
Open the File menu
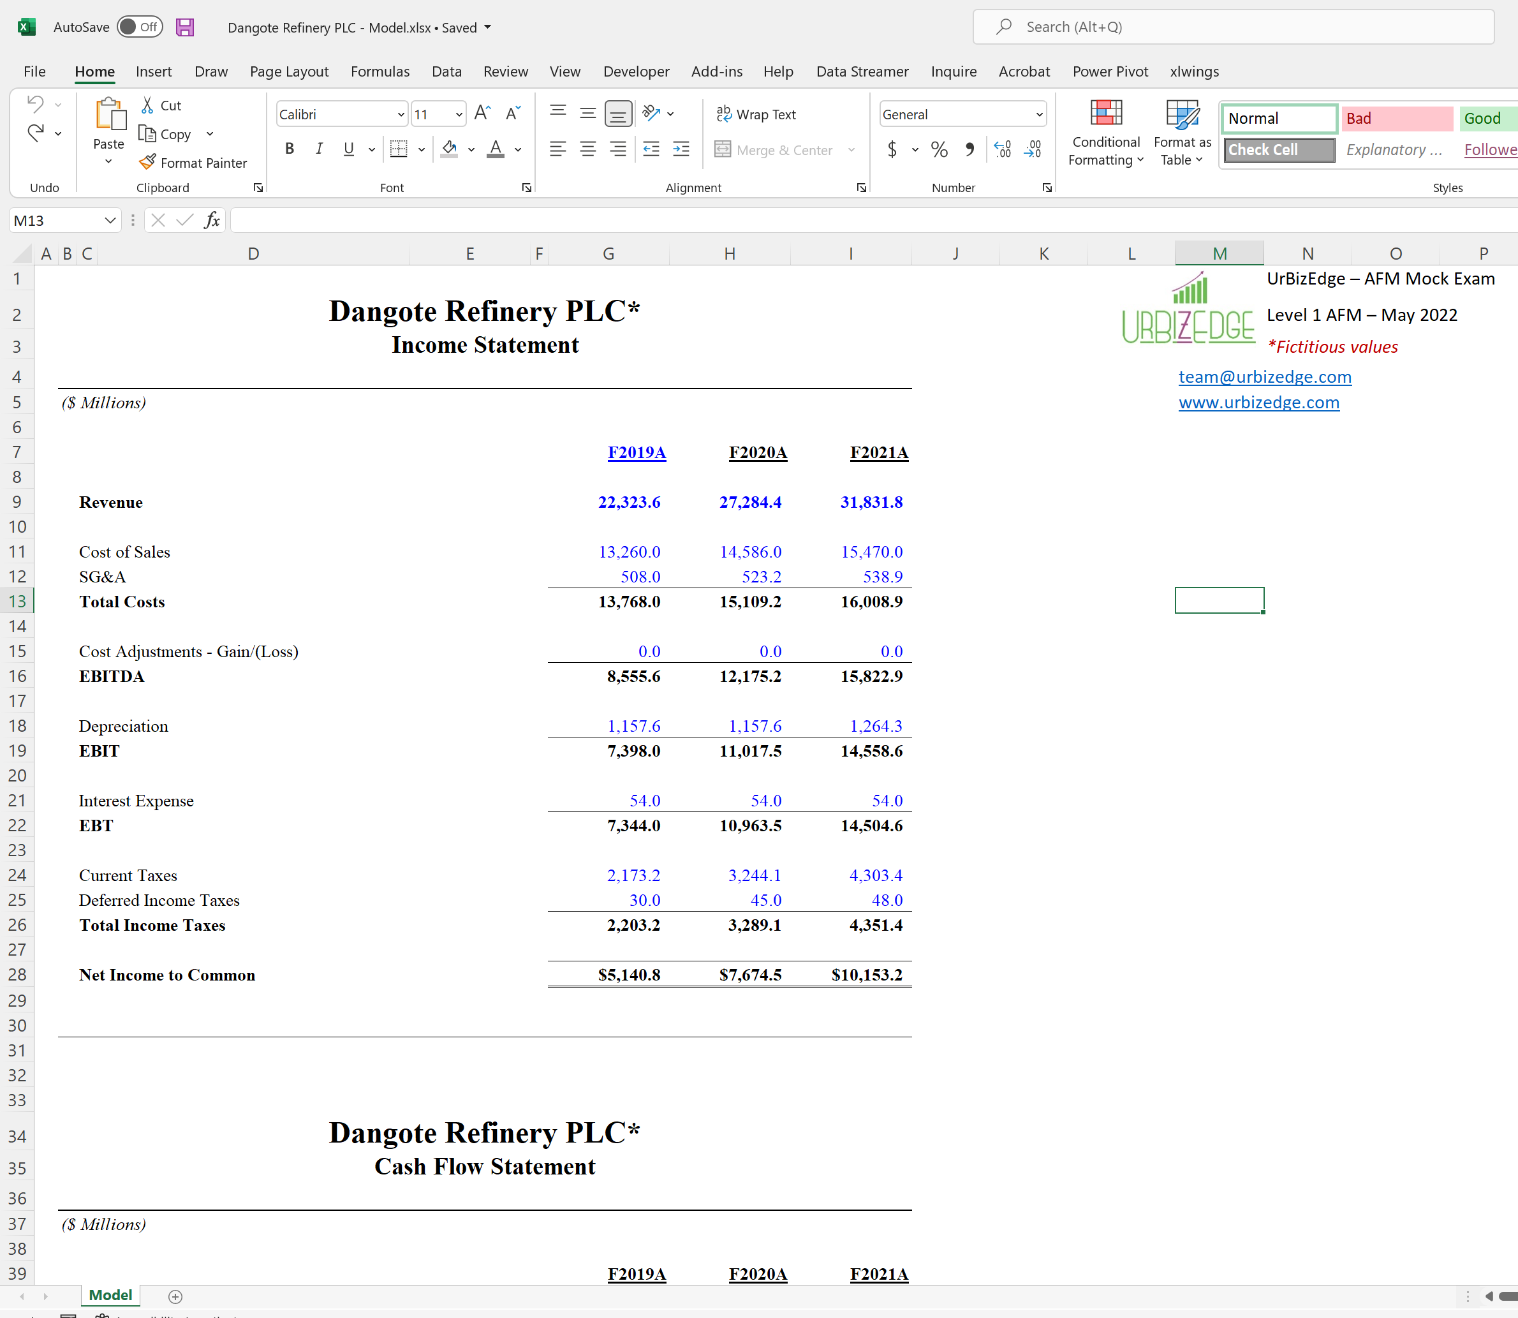pos(34,71)
